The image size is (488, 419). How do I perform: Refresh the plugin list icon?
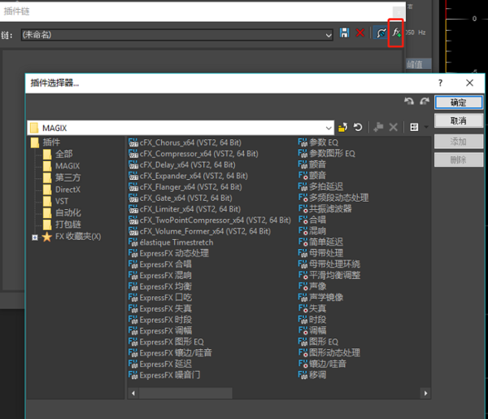point(358,127)
